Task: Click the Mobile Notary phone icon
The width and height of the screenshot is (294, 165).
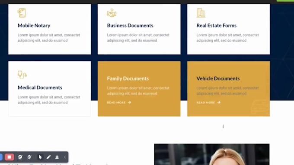Action: [22, 13]
